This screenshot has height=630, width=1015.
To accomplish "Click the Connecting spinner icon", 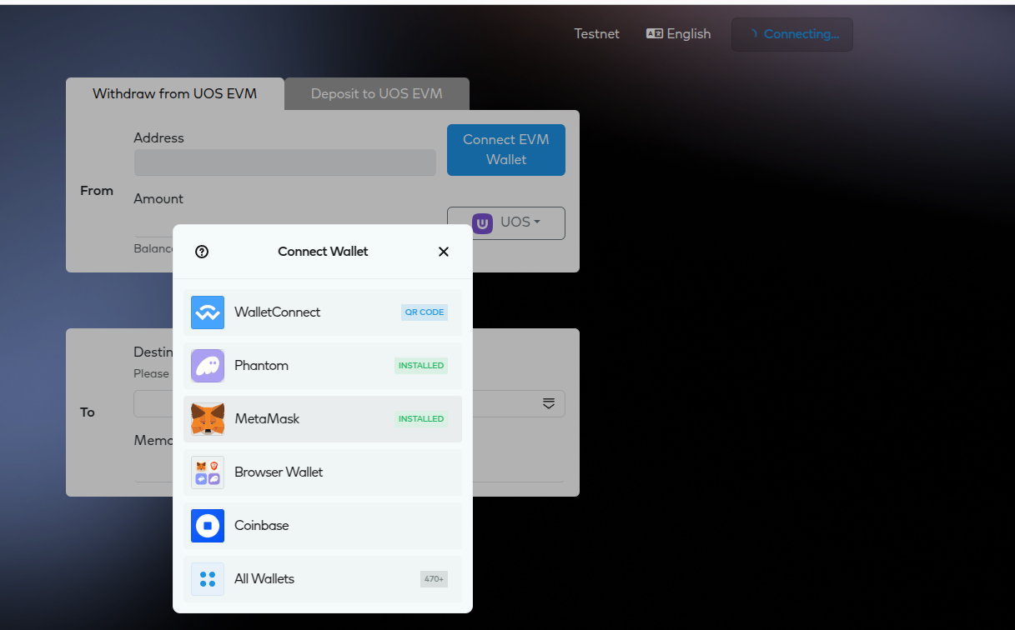I will click(x=752, y=34).
